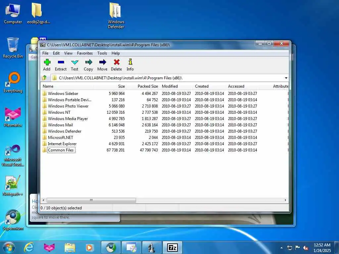
Task: Sort by the Created column header
Action: tap(209, 86)
